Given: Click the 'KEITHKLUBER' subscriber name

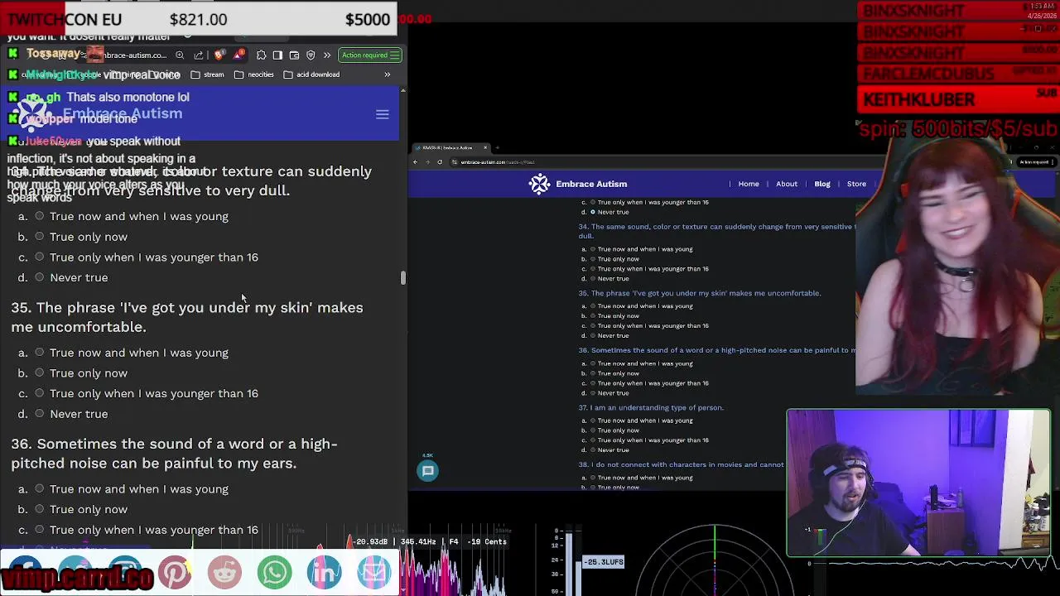Looking at the screenshot, I should [x=918, y=99].
